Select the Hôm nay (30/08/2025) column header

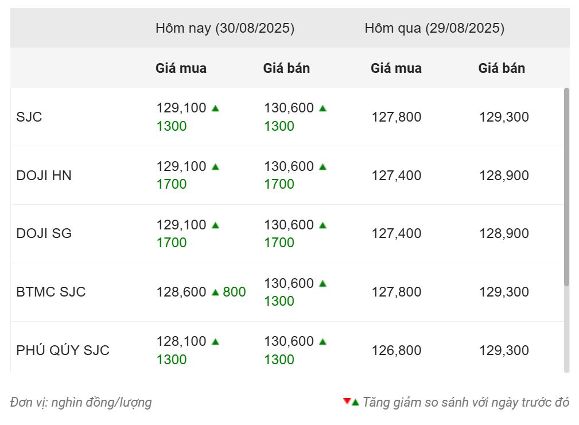point(225,28)
